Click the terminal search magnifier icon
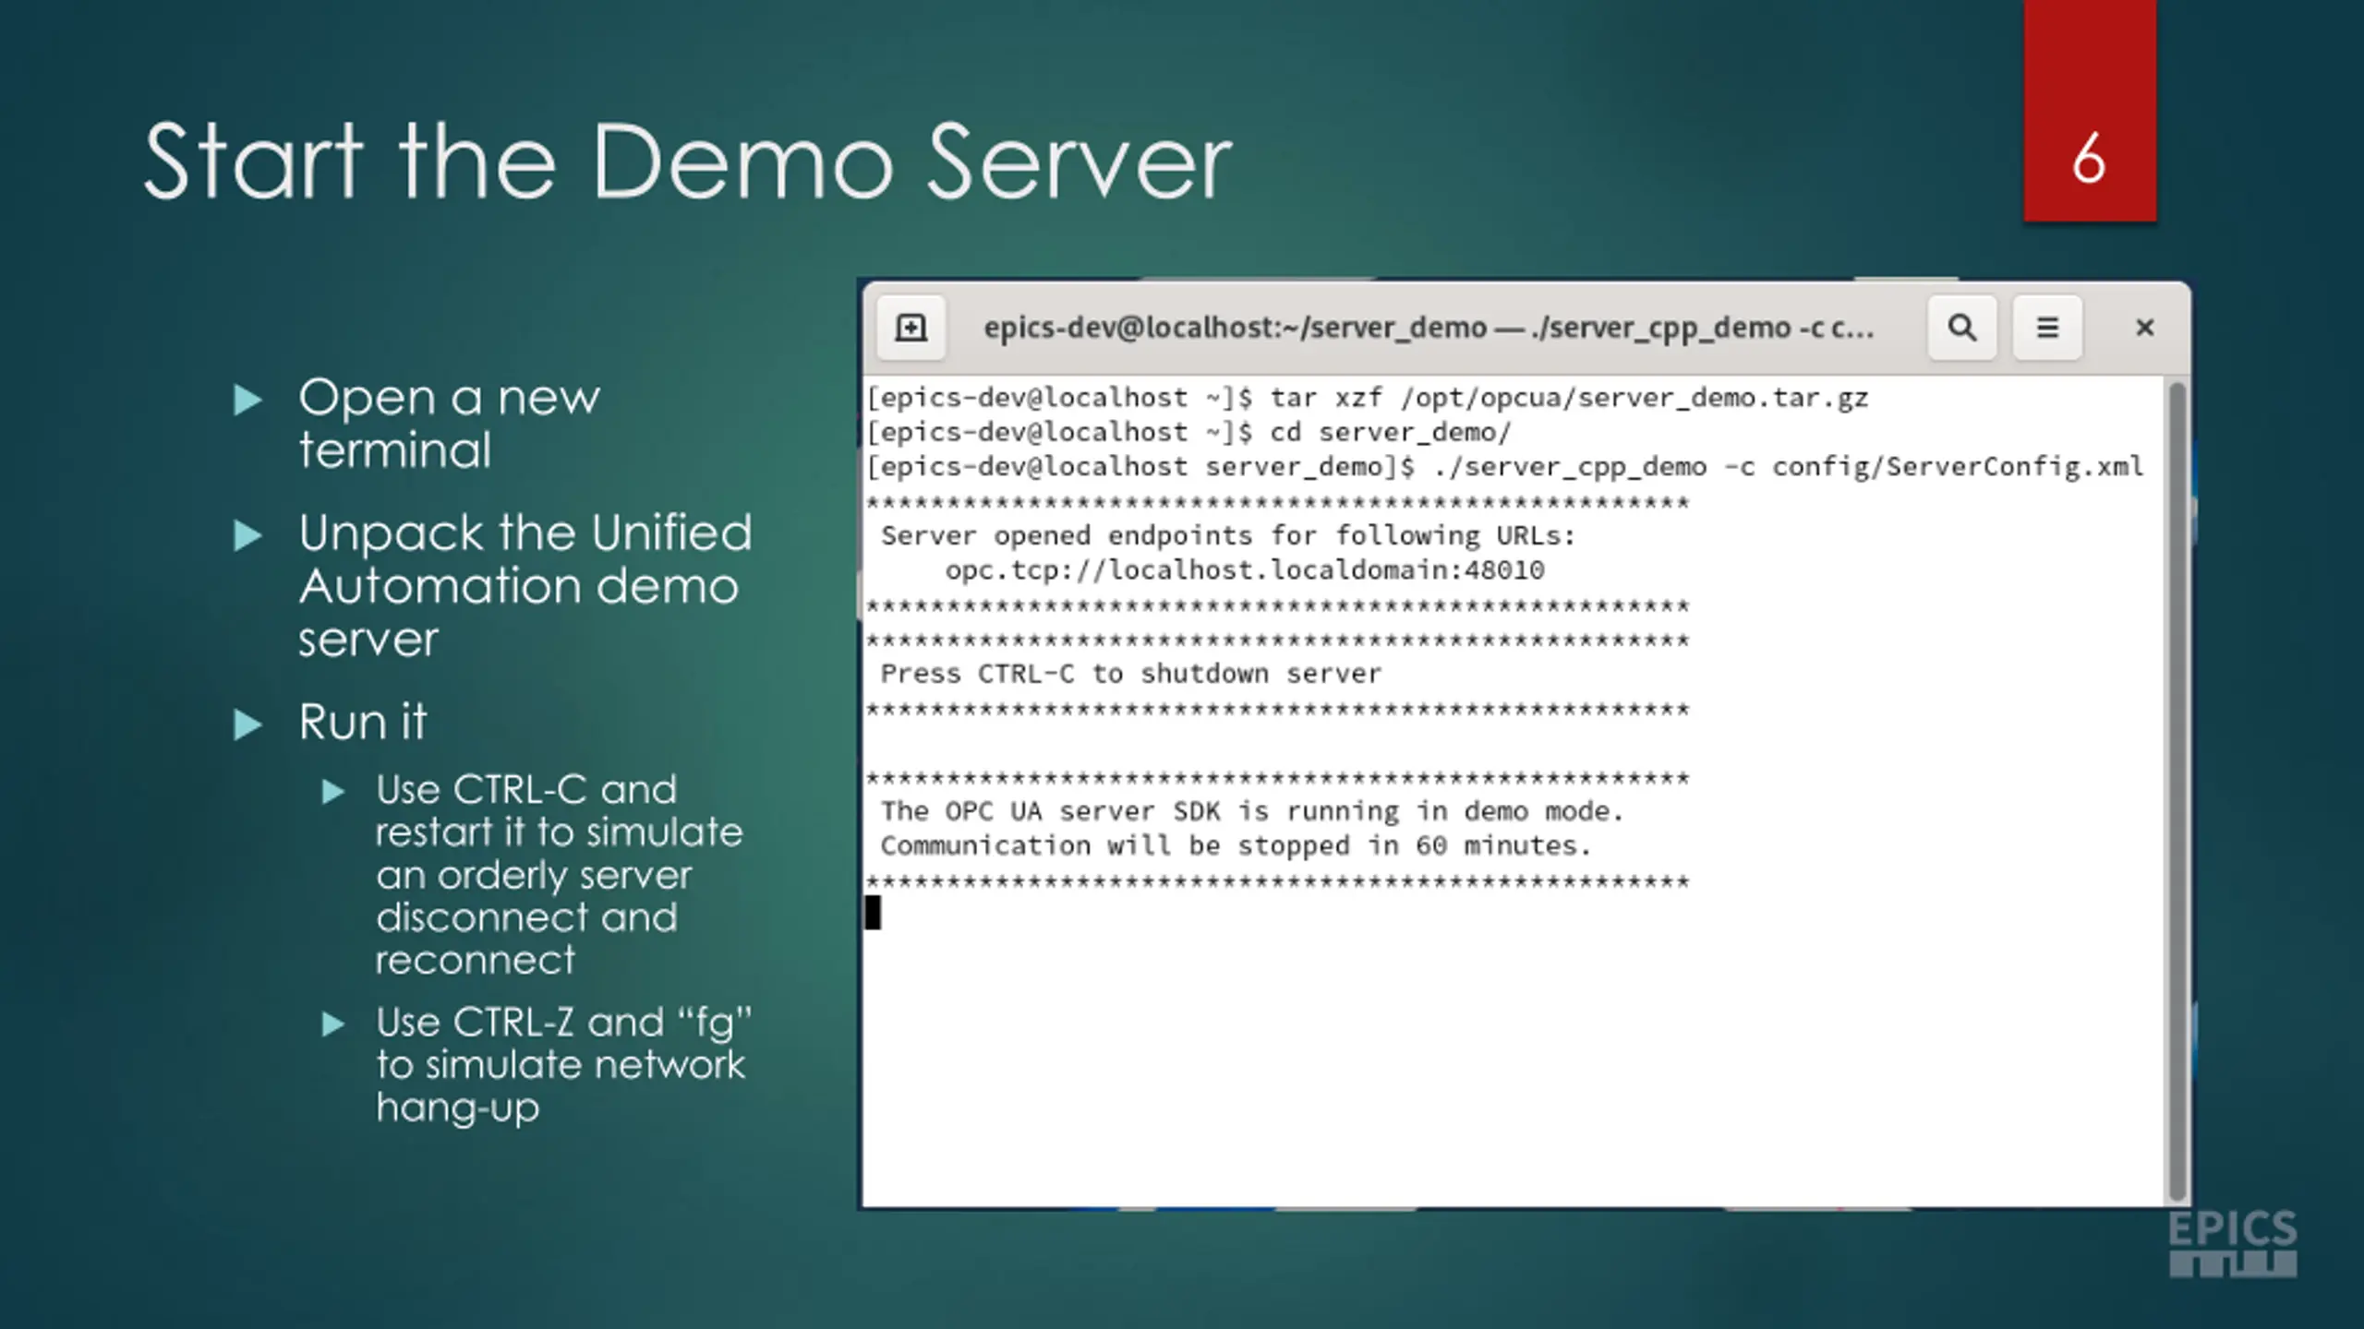The image size is (2364, 1329). 1962,328
